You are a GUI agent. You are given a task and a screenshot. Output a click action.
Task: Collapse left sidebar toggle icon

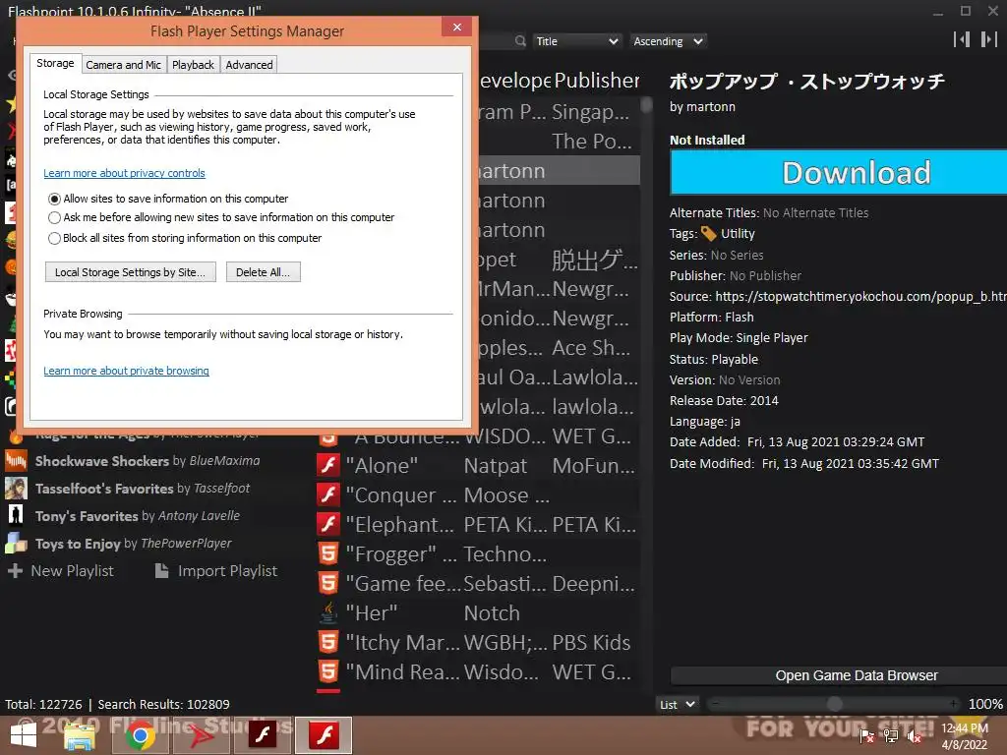click(962, 39)
